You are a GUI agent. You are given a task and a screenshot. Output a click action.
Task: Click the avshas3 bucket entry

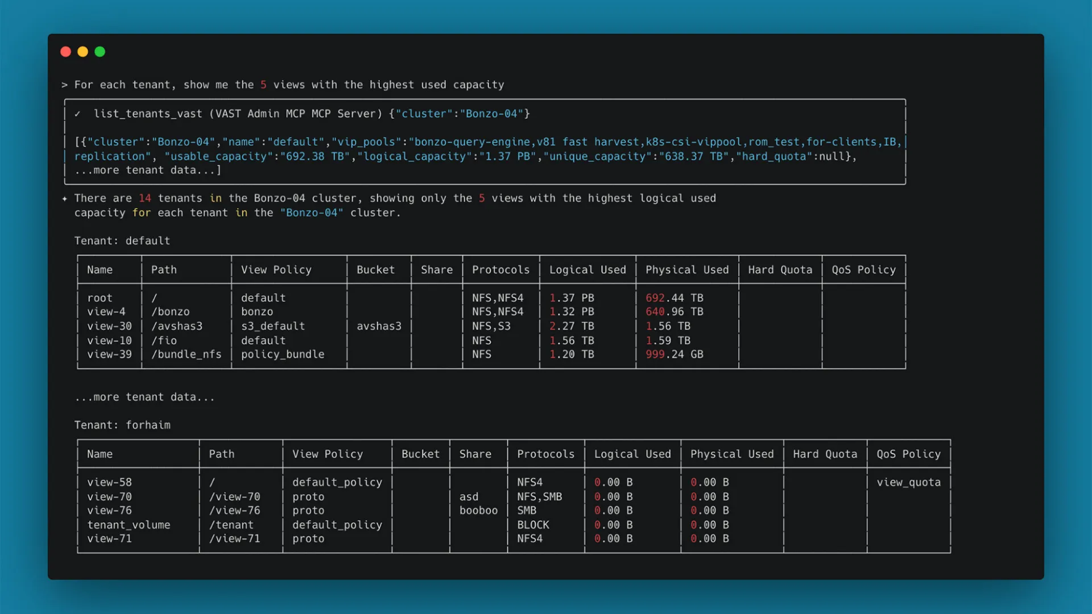click(379, 326)
